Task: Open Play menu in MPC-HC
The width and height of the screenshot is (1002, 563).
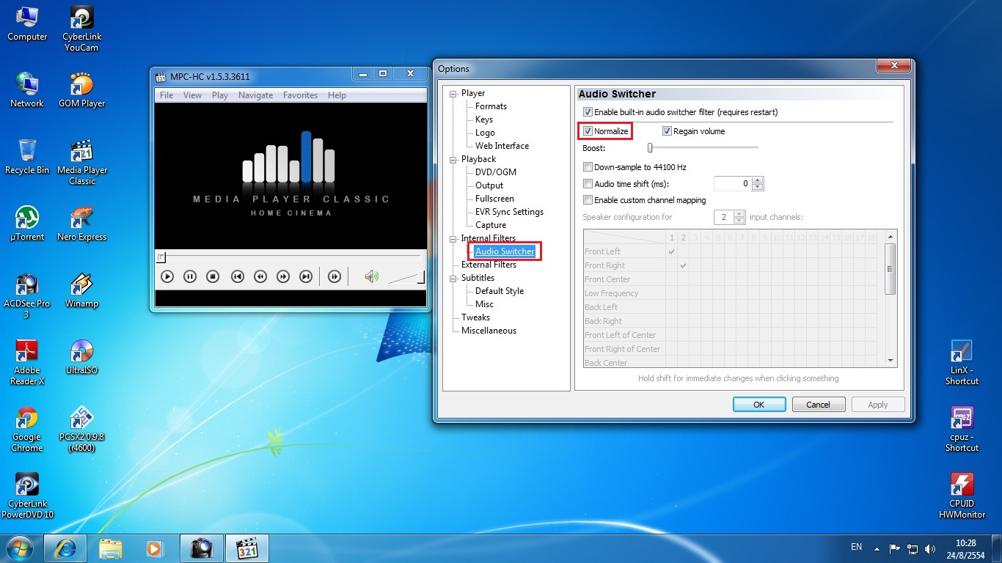Action: tap(220, 95)
